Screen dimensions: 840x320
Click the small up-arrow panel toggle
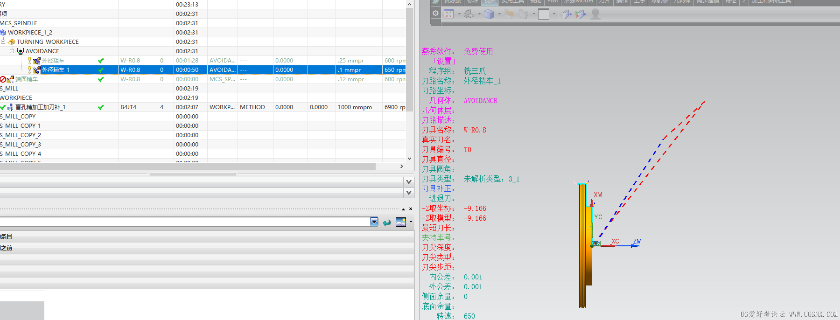pyautogui.click(x=403, y=209)
